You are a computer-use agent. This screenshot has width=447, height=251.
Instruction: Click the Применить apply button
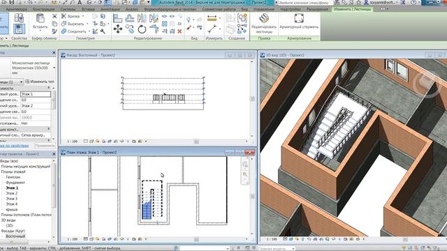(x=45, y=146)
